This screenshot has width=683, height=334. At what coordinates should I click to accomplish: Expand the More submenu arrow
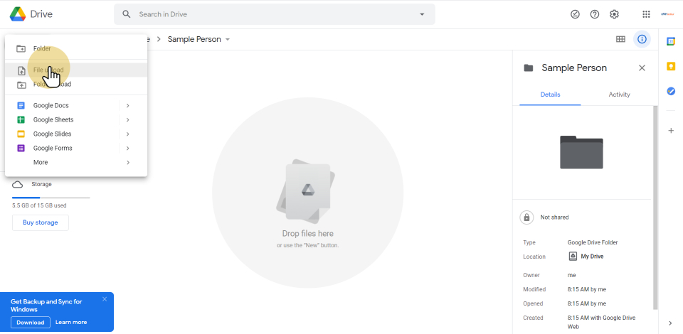(x=127, y=162)
